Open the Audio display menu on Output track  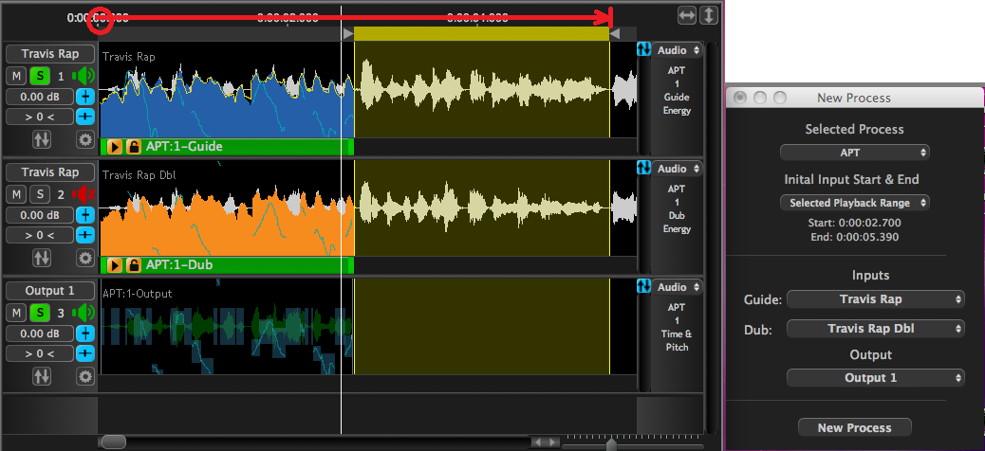pos(678,287)
